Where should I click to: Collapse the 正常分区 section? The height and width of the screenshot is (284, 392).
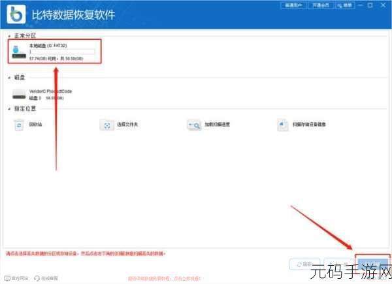9,36
